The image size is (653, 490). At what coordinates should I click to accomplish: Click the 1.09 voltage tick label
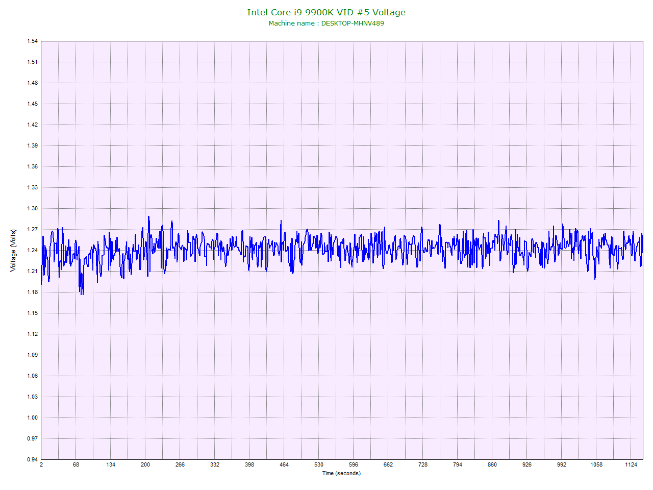tap(33, 355)
